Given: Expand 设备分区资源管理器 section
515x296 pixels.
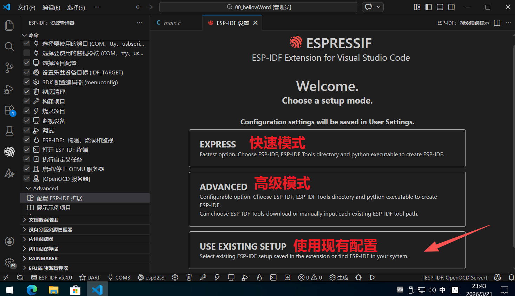Looking at the screenshot, I should coord(85,229).
